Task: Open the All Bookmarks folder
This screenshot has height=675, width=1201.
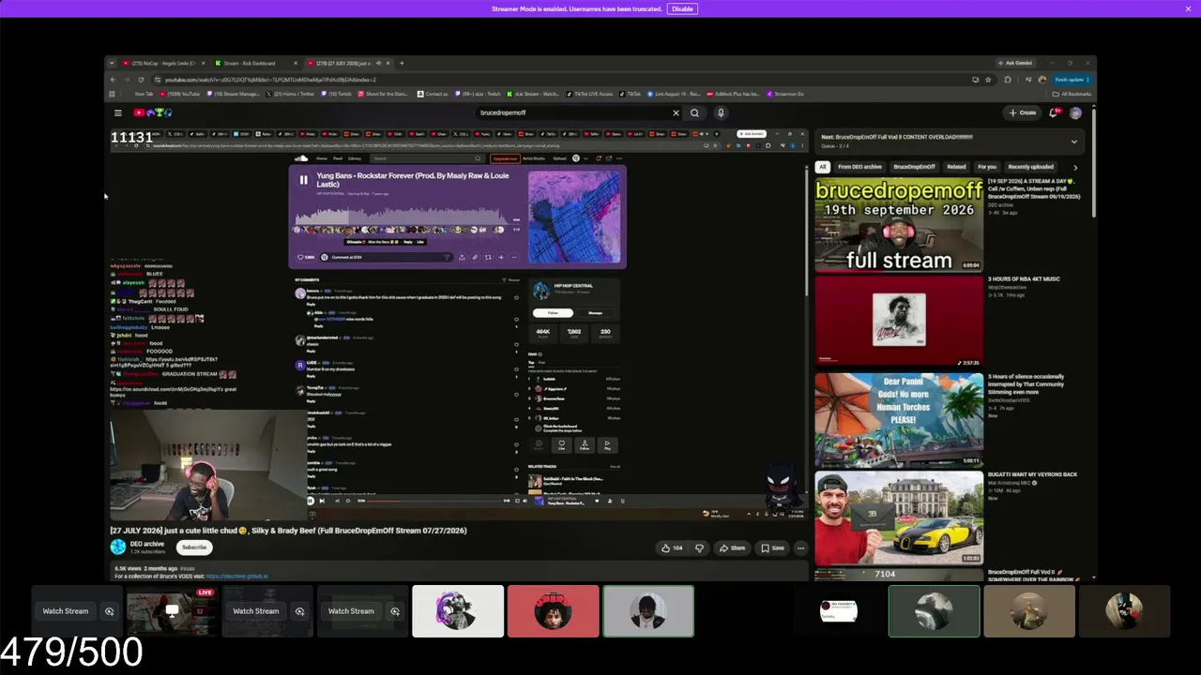Action: [x=1072, y=94]
